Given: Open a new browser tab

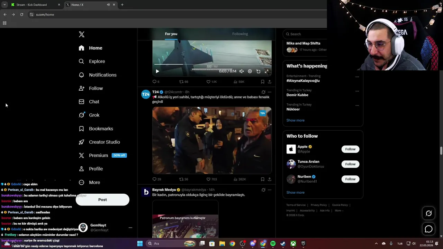Looking at the screenshot, I should (122, 5).
